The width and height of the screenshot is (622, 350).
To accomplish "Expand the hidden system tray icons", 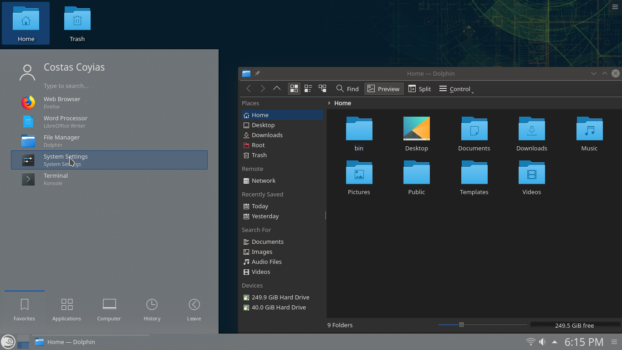I will coord(554,341).
